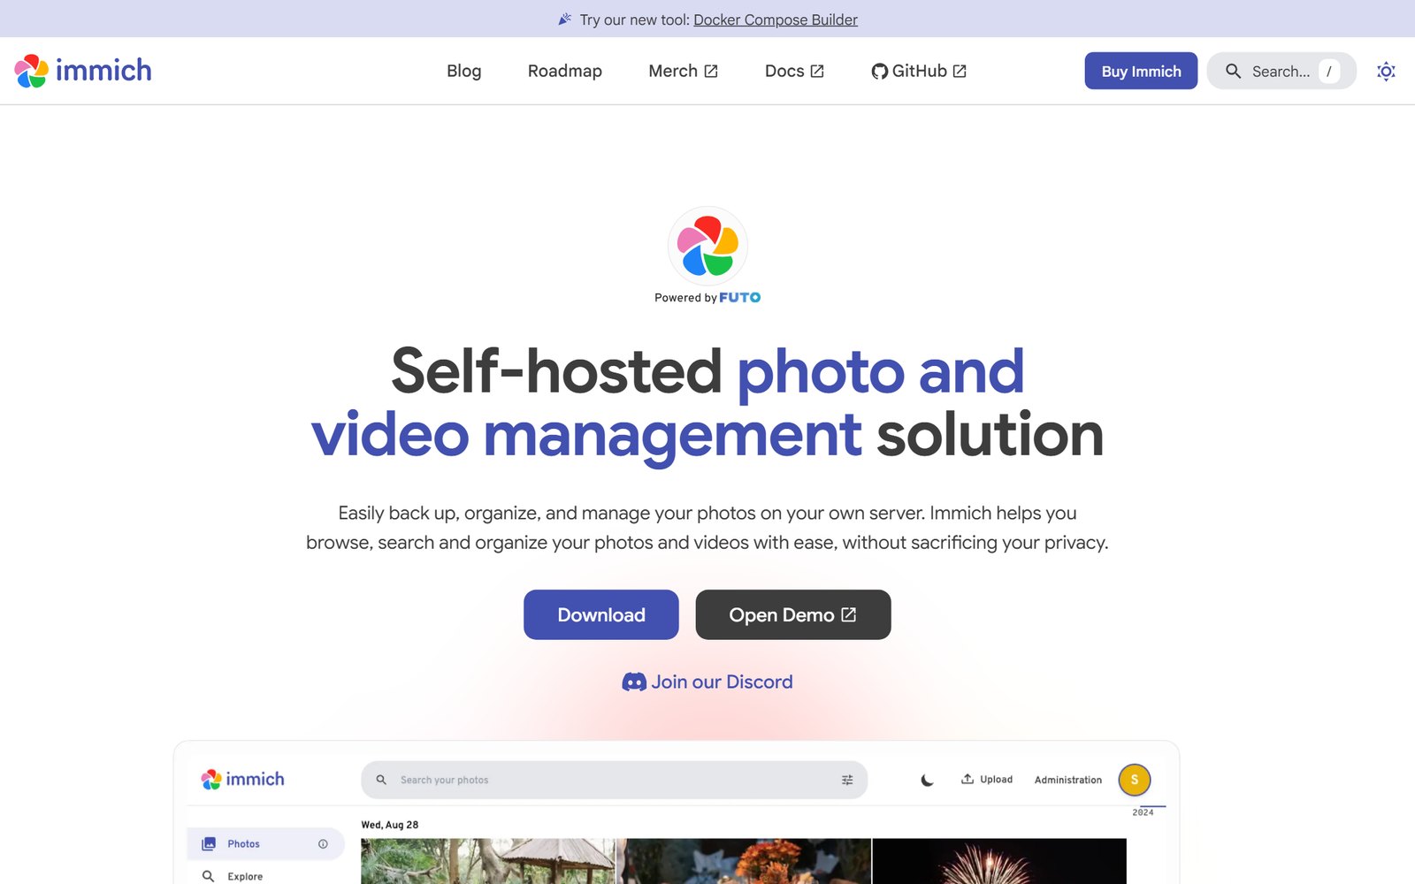Screen dimensions: 1415x884
Task: Click the immich wordmark in the header
Action: coord(103,71)
